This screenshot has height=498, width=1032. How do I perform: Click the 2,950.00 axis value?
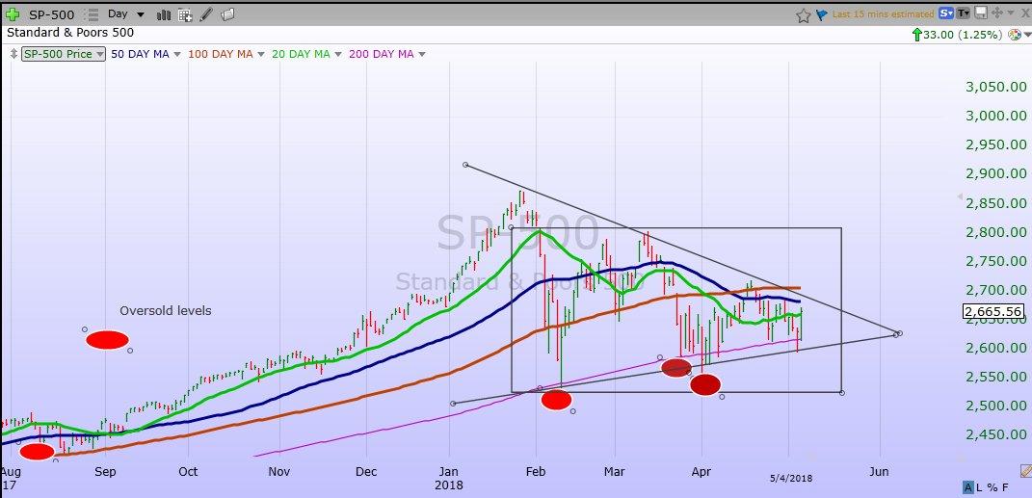coord(995,144)
